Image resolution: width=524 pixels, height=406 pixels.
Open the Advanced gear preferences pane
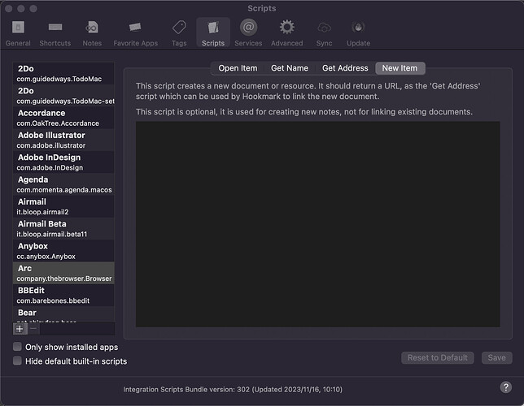286,33
